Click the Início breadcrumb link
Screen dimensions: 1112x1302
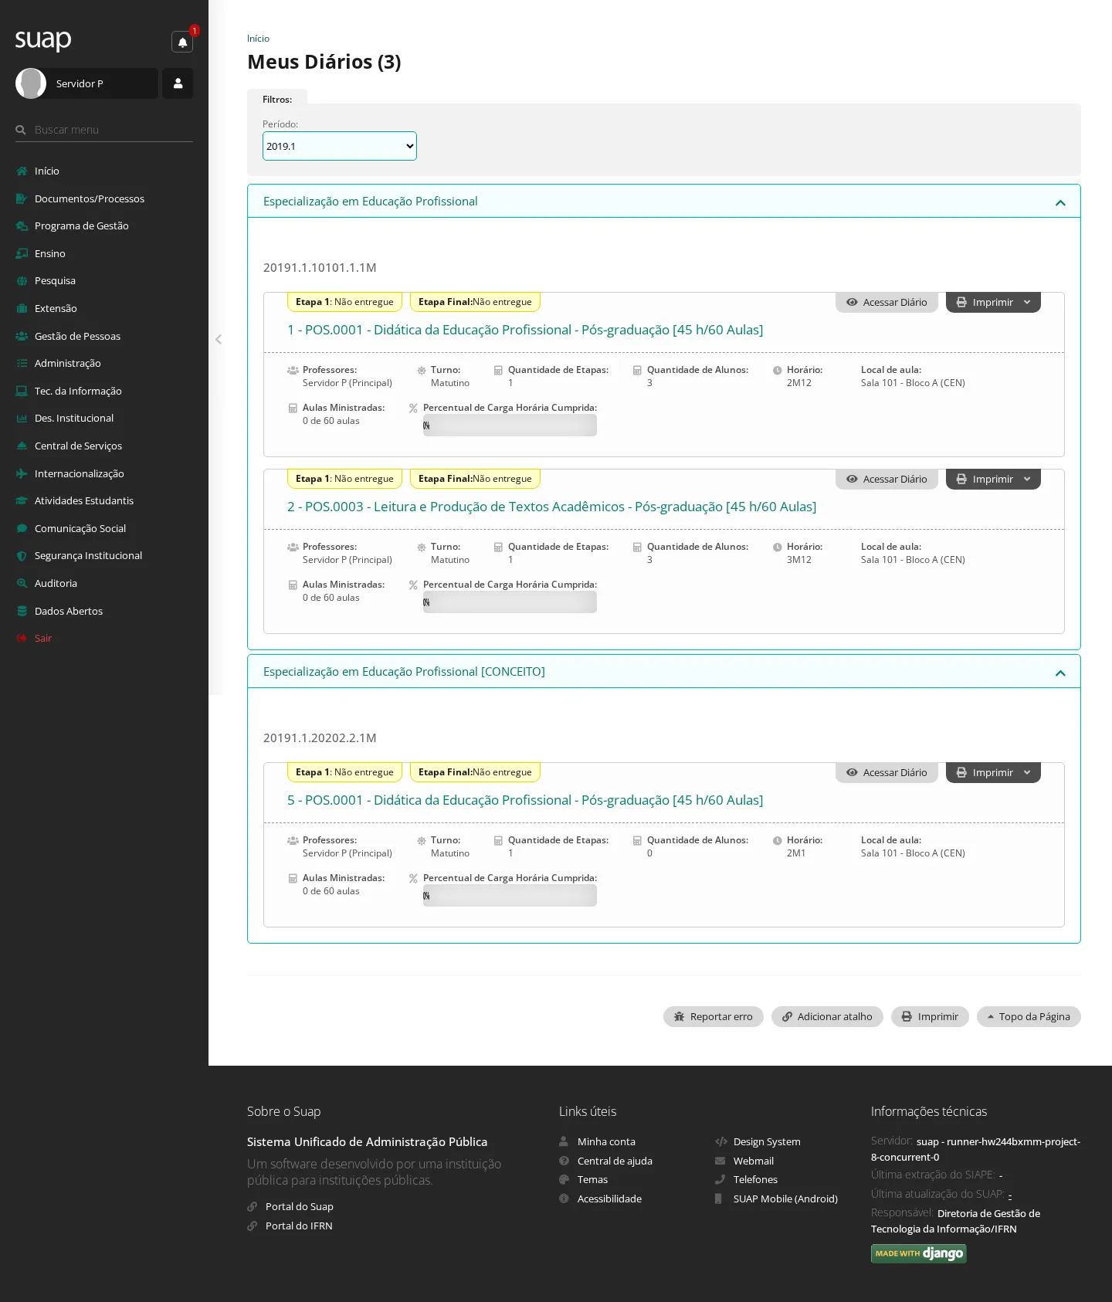[258, 39]
